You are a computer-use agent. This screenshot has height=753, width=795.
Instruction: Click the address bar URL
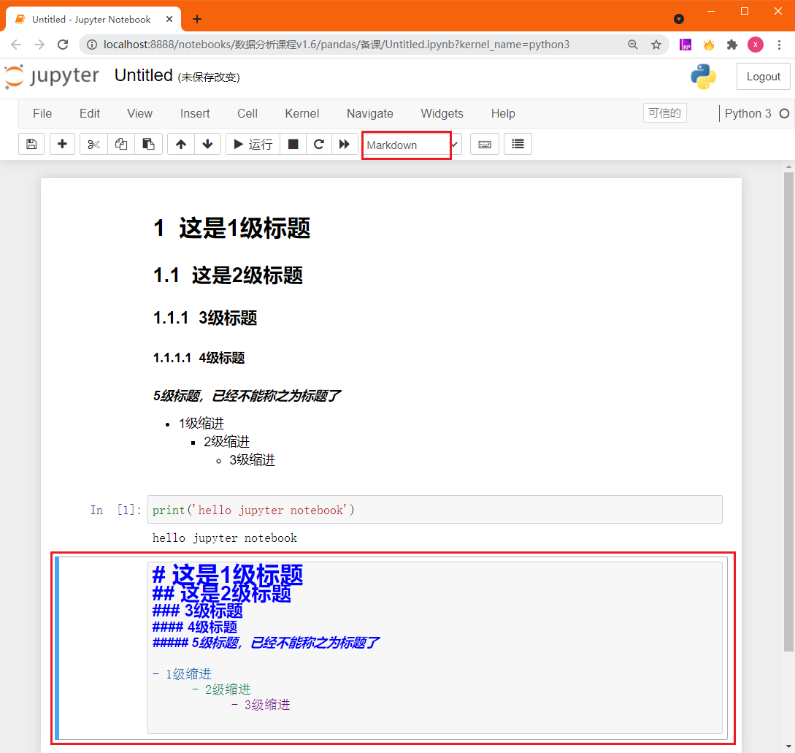tap(336, 45)
